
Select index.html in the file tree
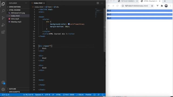coord(15,16)
